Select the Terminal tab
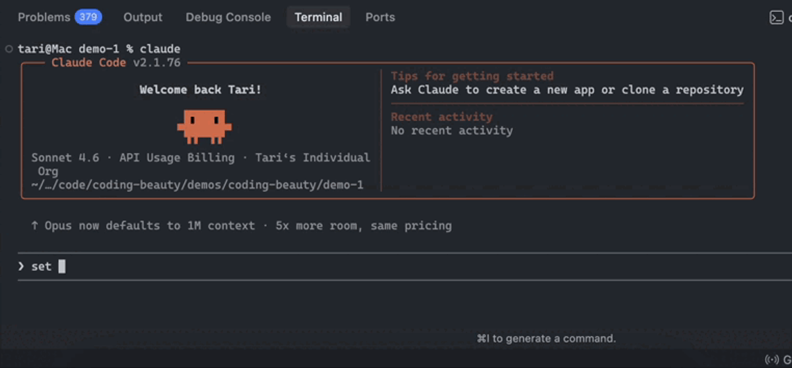 [x=318, y=17]
